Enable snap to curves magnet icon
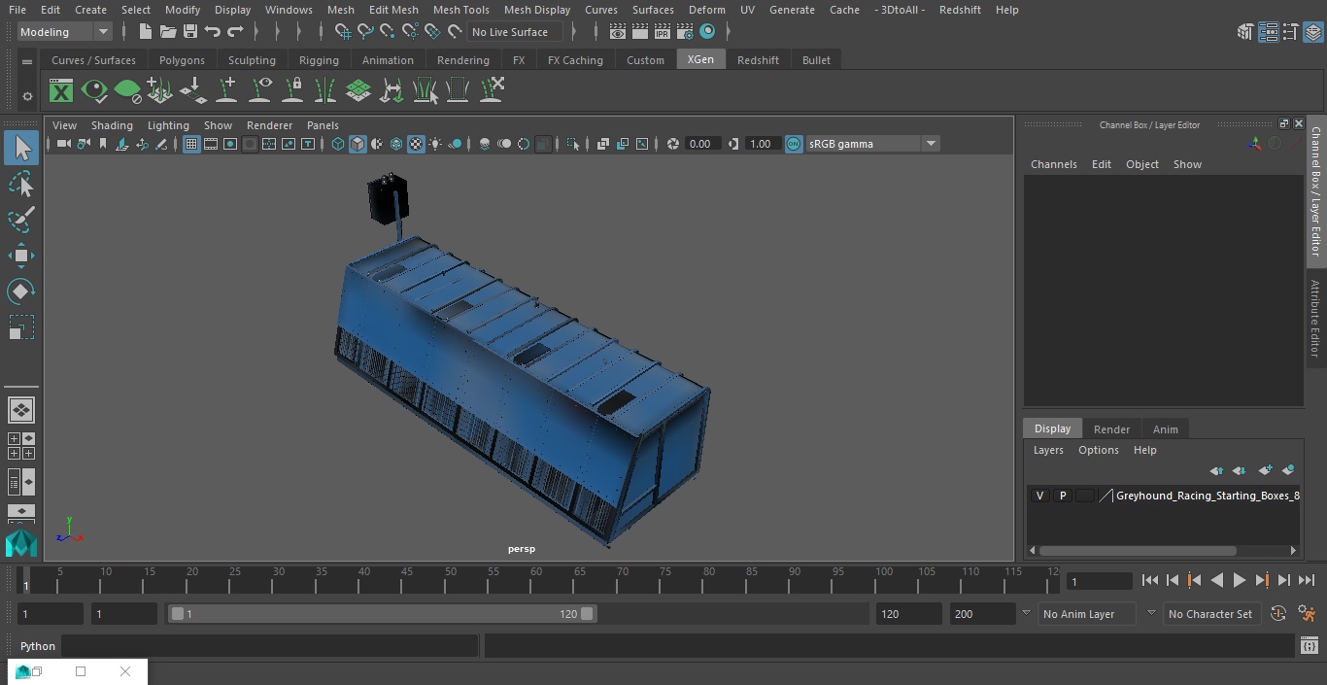Image resolution: width=1327 pixels, height=685 pixels. tap(365, 32)
